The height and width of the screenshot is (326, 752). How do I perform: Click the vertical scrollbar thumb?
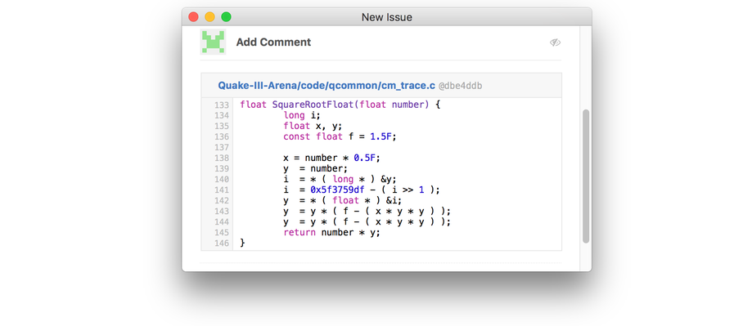click(586, 176)
